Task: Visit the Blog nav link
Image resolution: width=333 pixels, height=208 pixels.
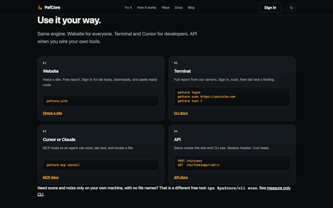Action: (191, 8)
